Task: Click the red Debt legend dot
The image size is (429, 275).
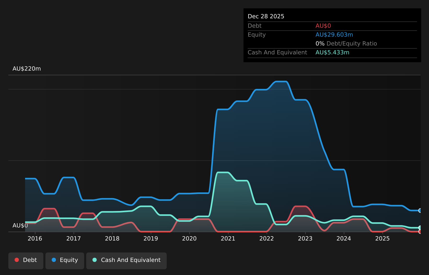Action: pos(17,260)
